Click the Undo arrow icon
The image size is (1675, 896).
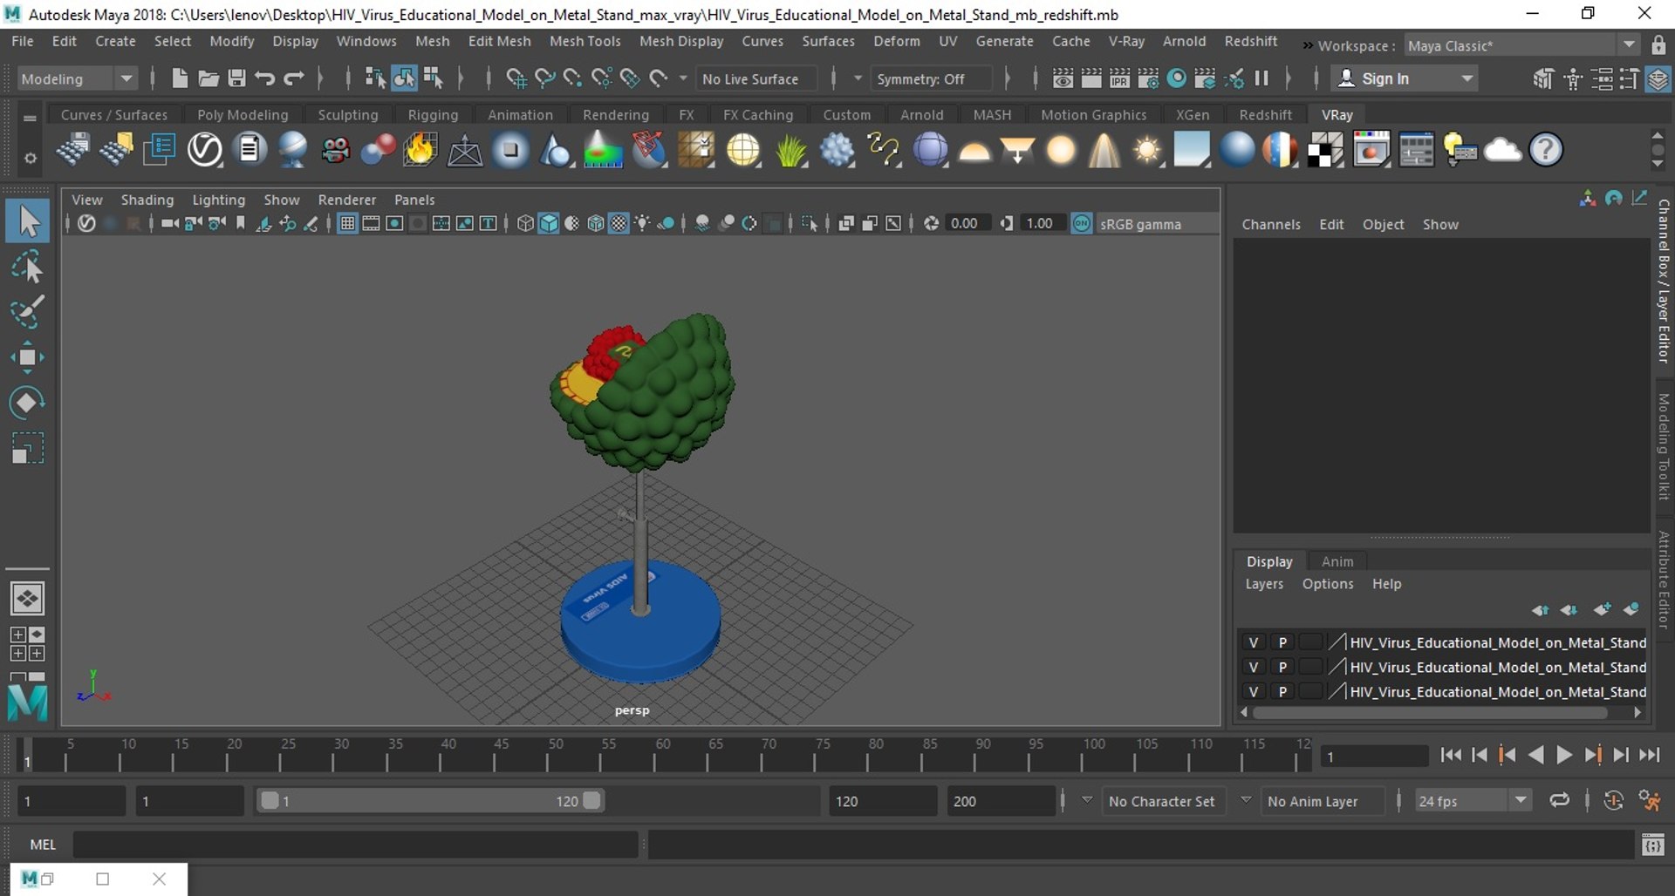(x=265, y=78)
